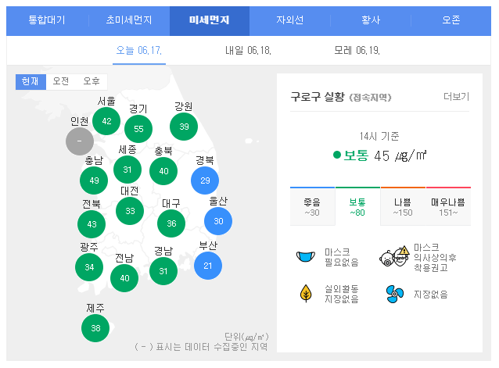Select the blue Busan 21 marker
Screen dimensions: 499x368
click(208, 266)
